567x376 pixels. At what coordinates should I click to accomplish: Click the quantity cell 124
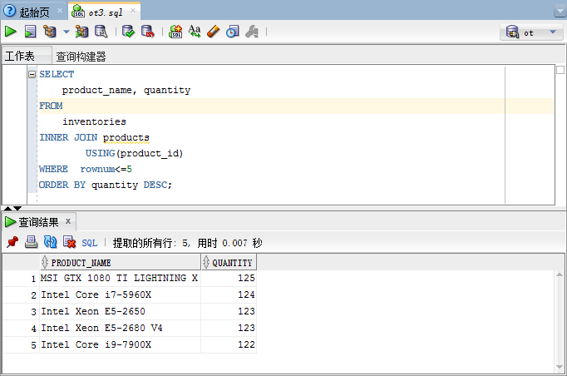(229, 295)
